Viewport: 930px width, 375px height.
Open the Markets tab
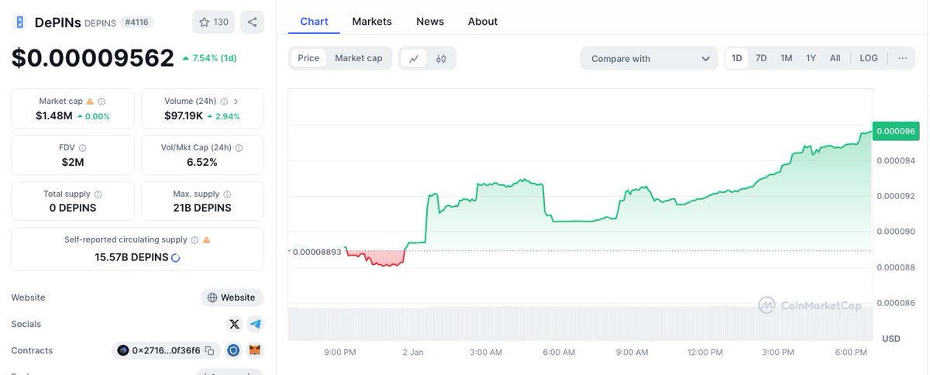(372, 22)
